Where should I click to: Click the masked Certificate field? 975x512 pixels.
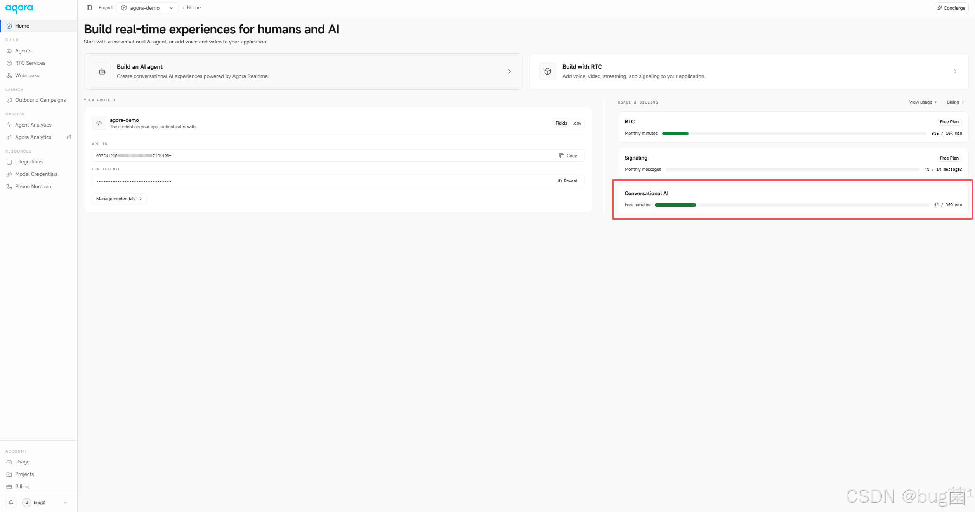[x=338, y=181]
